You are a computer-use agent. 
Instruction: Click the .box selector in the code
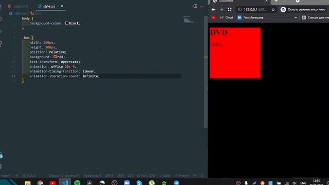(26, 38)
